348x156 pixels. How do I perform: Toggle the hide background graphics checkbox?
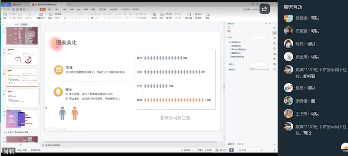click(230, 57)
